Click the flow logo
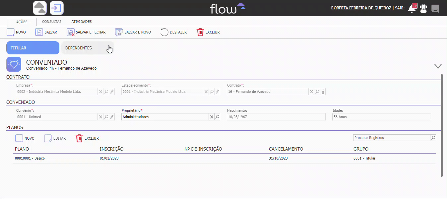 click(x=228, y=8)
